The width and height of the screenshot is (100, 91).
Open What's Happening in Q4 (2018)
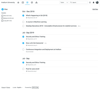pos(36,15)
